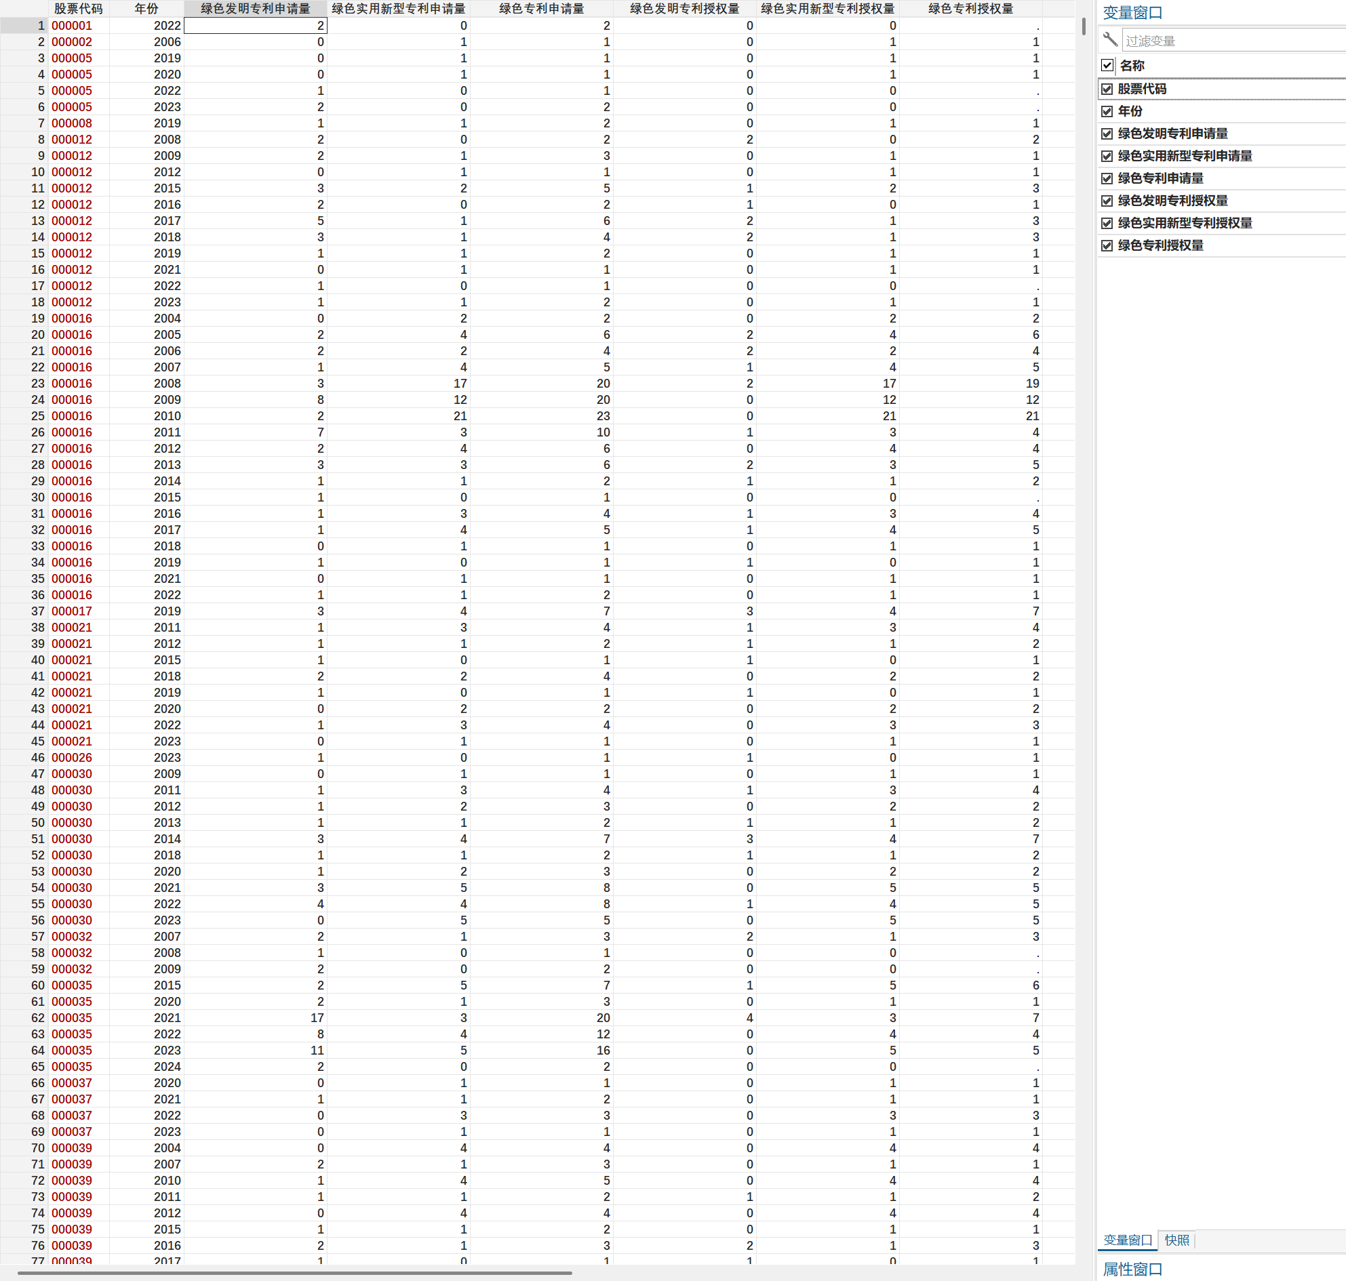This screenshot has height=1281, width=1346.
Task: Uncheck the 股票代码 variable checkbox
Action: (1107, 89)
